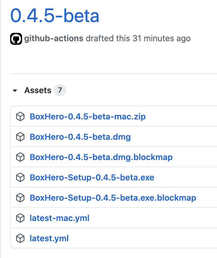This screenshot has height=258, width=217.
Task: Download BoxHero-Setup-0.4.5-beta.exe installer
Action: coord(92,178)
